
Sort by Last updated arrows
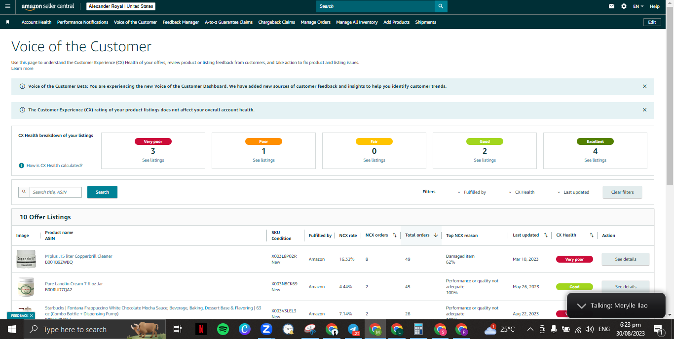tap(546, 235)
